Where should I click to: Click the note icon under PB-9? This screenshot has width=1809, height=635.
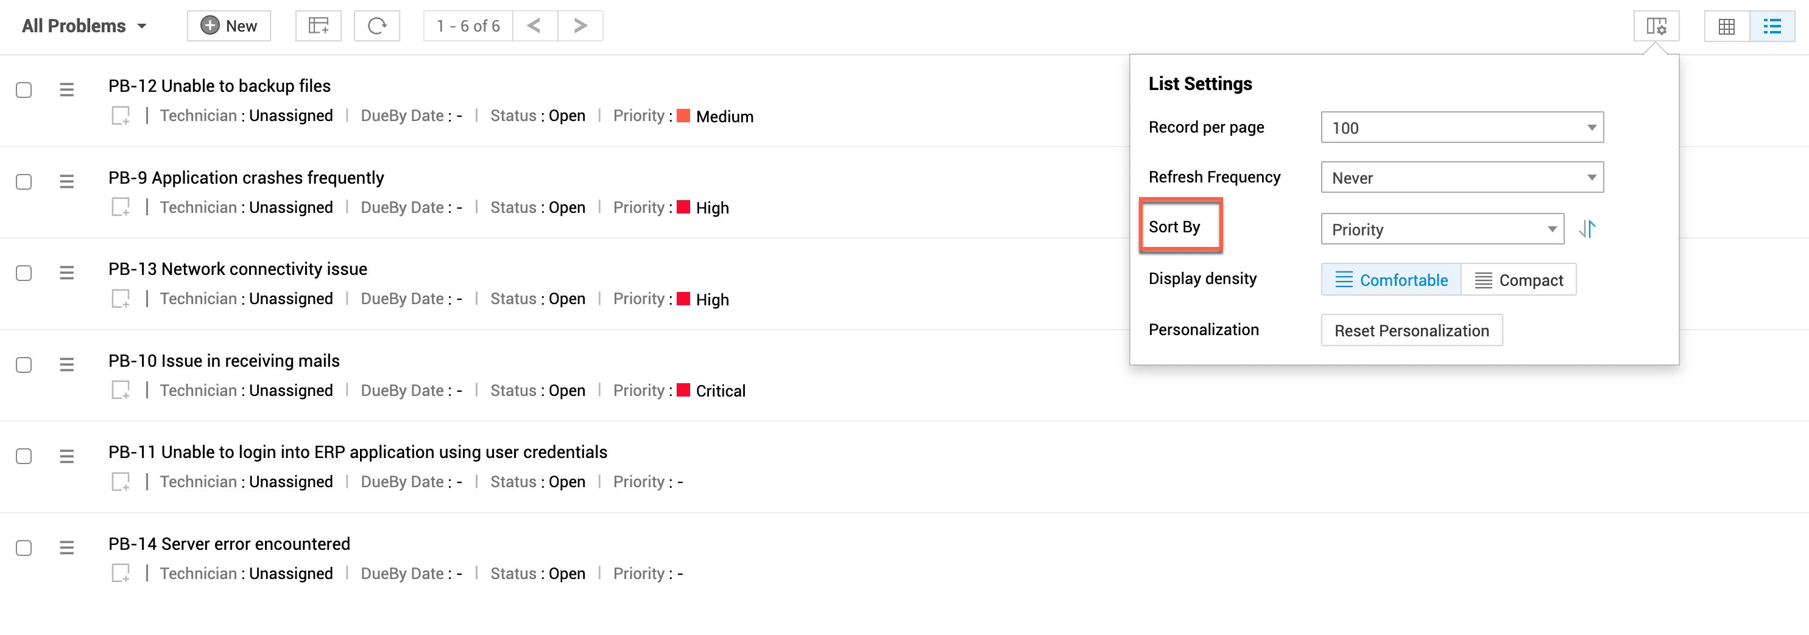click(x=121, y=207)
